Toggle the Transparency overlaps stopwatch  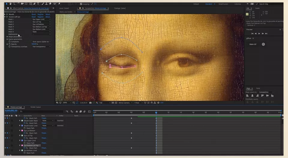point(10,46)
